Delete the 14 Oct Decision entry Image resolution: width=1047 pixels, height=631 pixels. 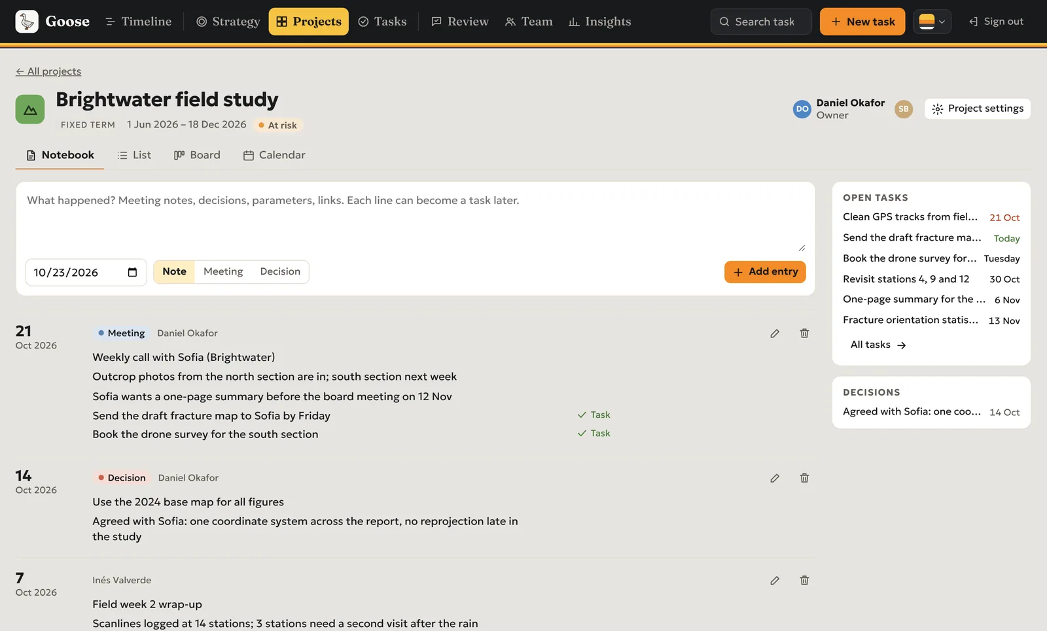point(804,478)
